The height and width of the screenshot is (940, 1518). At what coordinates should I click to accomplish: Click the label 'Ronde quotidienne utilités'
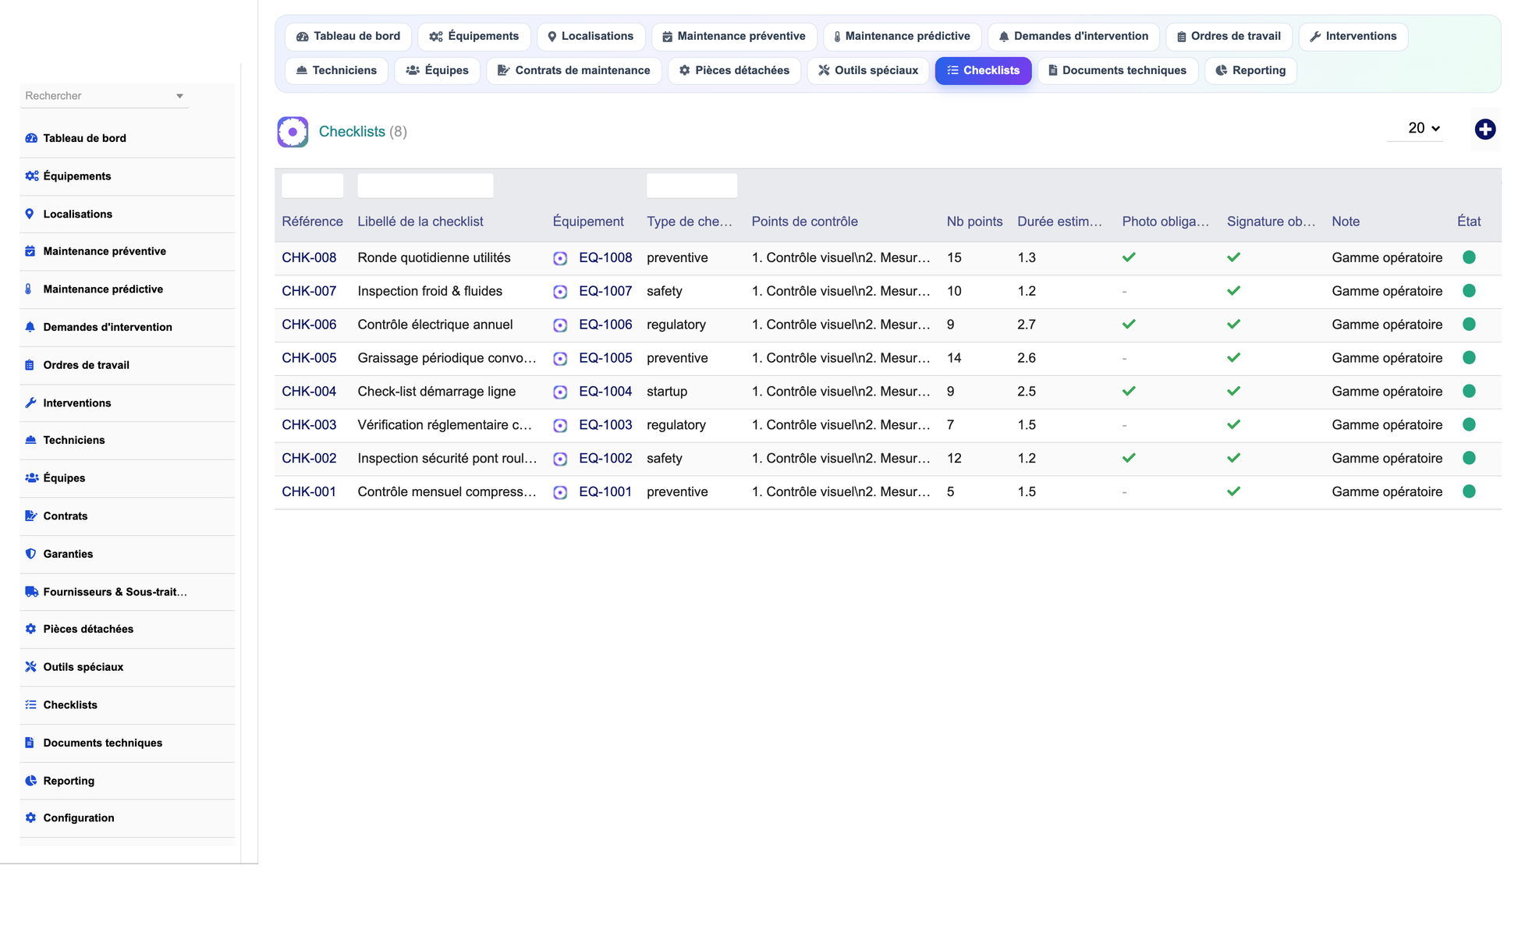point(434,258)
